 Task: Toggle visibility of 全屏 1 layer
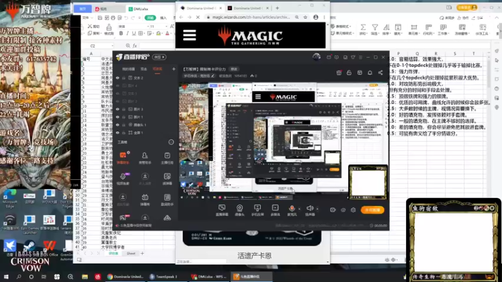[x=117, y=132]
